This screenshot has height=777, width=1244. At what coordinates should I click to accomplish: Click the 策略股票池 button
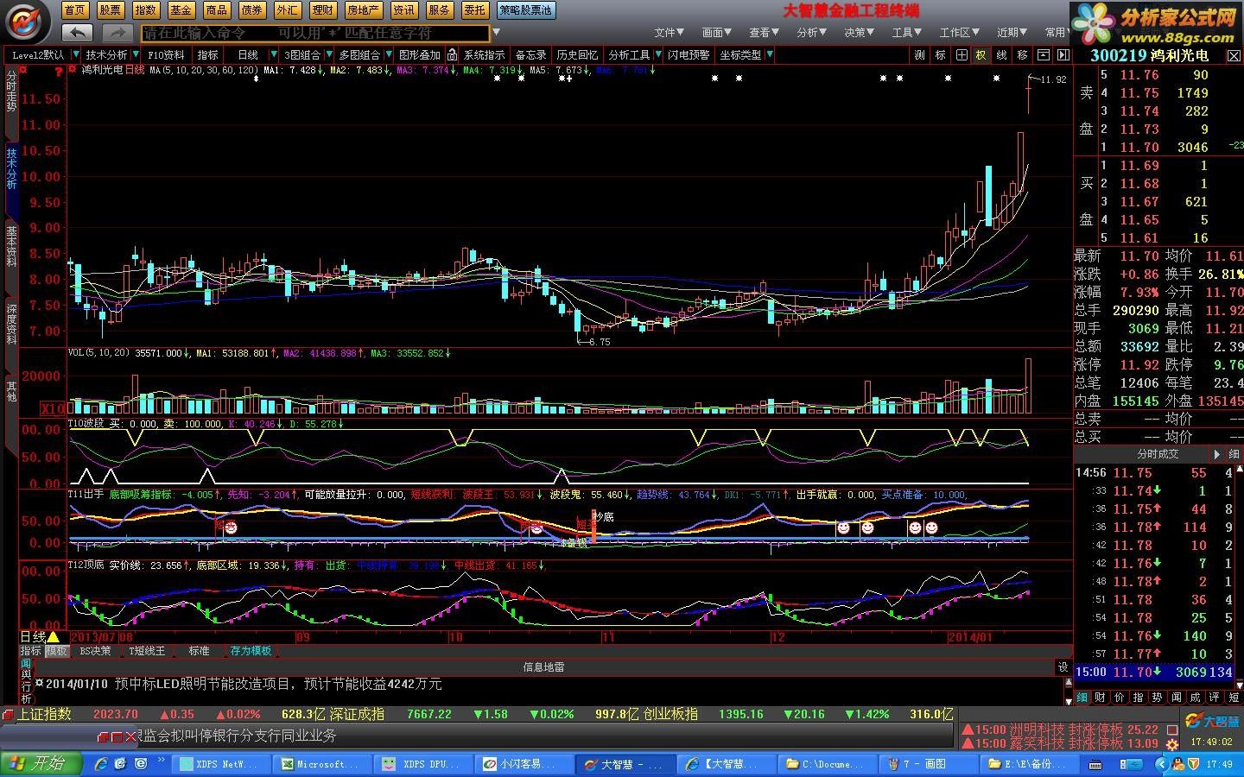point(526,10)
